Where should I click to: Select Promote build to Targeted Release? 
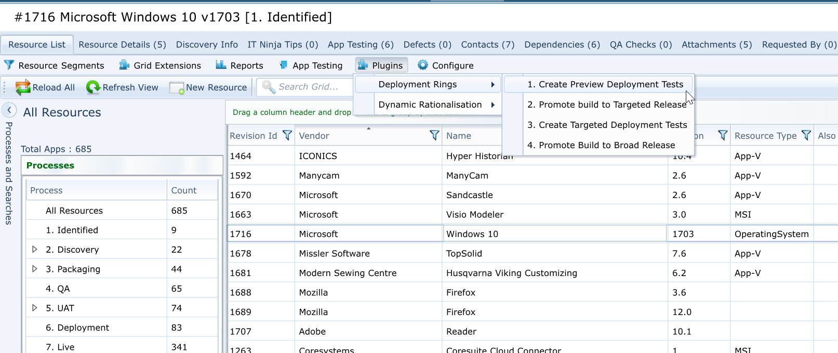pyautogui.click(x=598, y=104)
